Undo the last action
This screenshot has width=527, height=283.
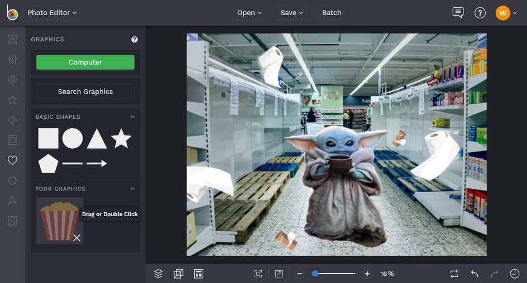click(475, 274)
